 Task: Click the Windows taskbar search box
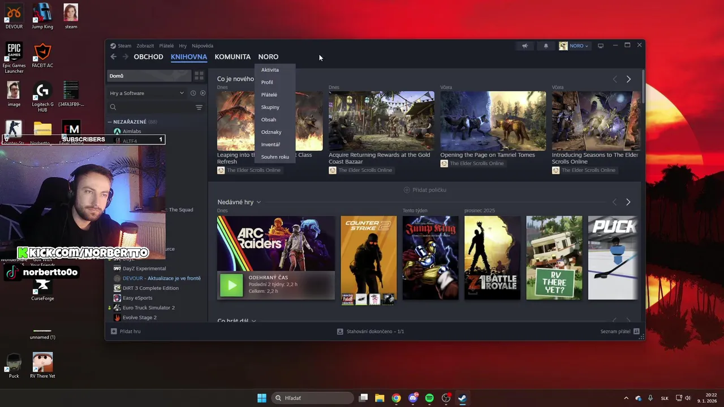(313, 398)
